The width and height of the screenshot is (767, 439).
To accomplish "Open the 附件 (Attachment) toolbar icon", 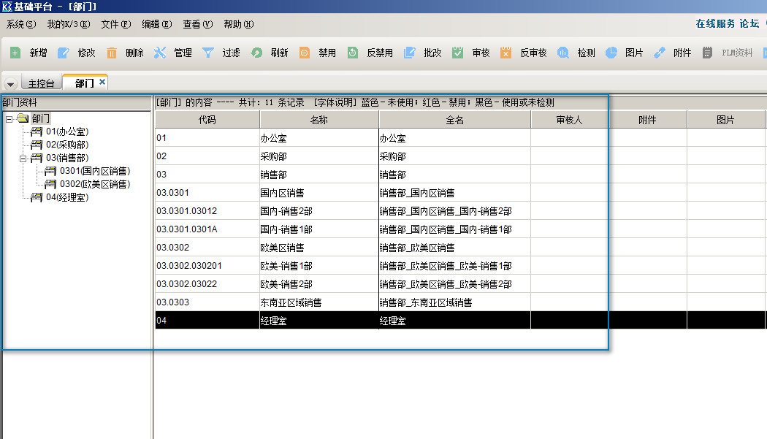I will pos(660,53).
